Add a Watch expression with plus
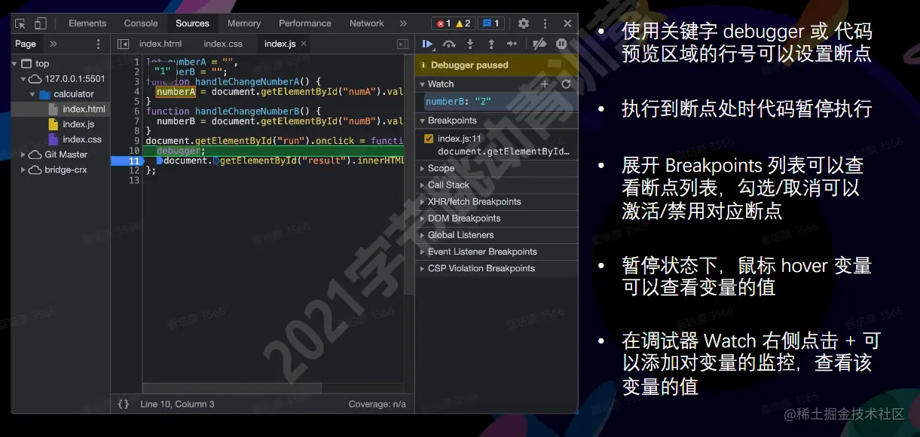This screenshot has height=437, width=920. tap(545, 84)
